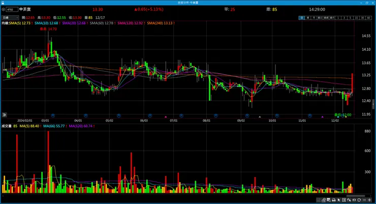Select the 還月 period button
The height and width of the screenshot is (204, 376).
332,18
